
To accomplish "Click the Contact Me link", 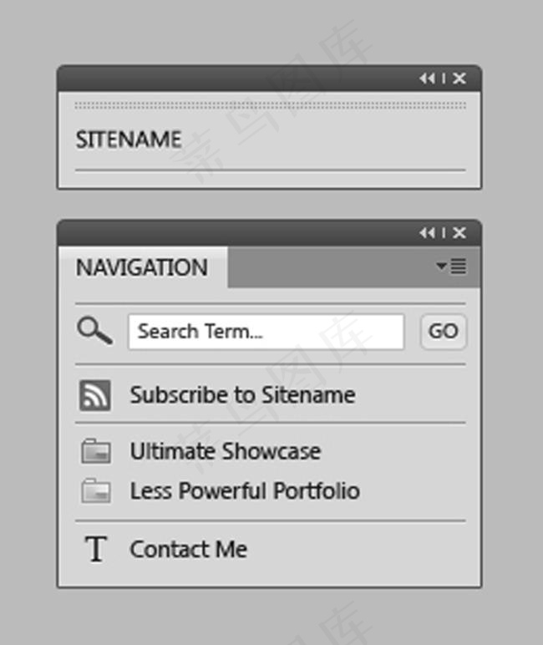I will click(x=188, y=549).
